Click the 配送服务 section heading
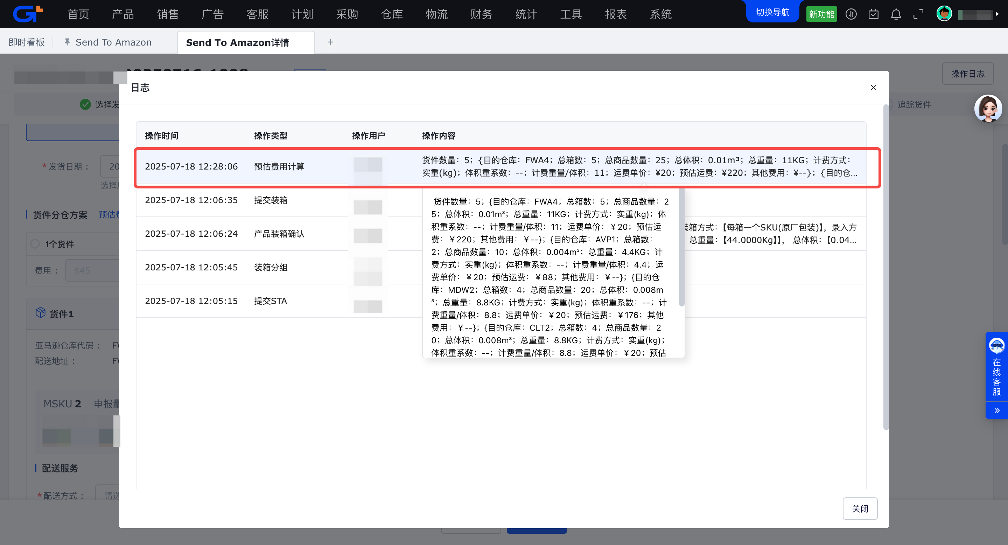The image size is (1008, 545). (60, 468)
